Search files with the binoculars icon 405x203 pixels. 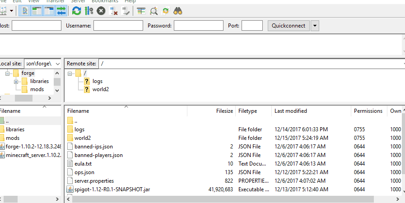click(x=178, y=11)
